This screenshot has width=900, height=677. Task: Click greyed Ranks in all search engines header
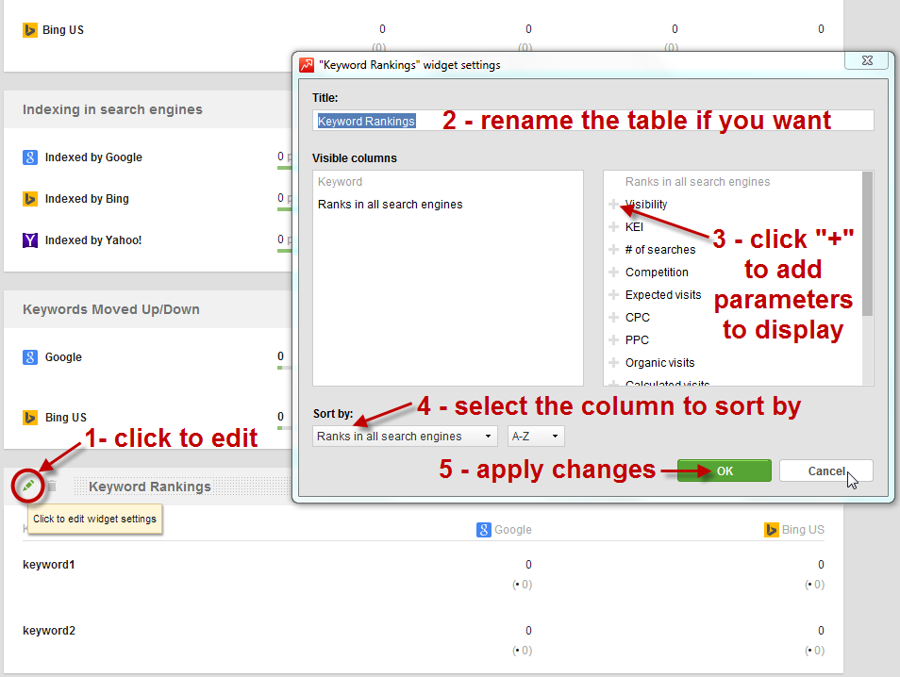point(697,182)
